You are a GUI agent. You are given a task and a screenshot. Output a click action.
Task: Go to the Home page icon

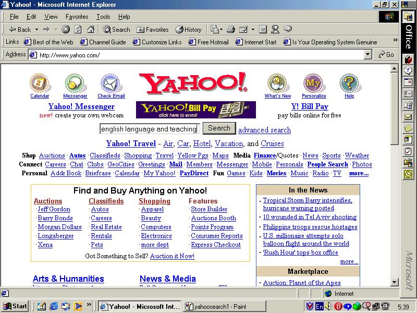tap(91, 29)
